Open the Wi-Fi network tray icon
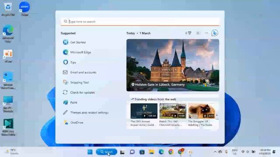The height and width of the screenshot is (157, 280). (x=243, y=152)
